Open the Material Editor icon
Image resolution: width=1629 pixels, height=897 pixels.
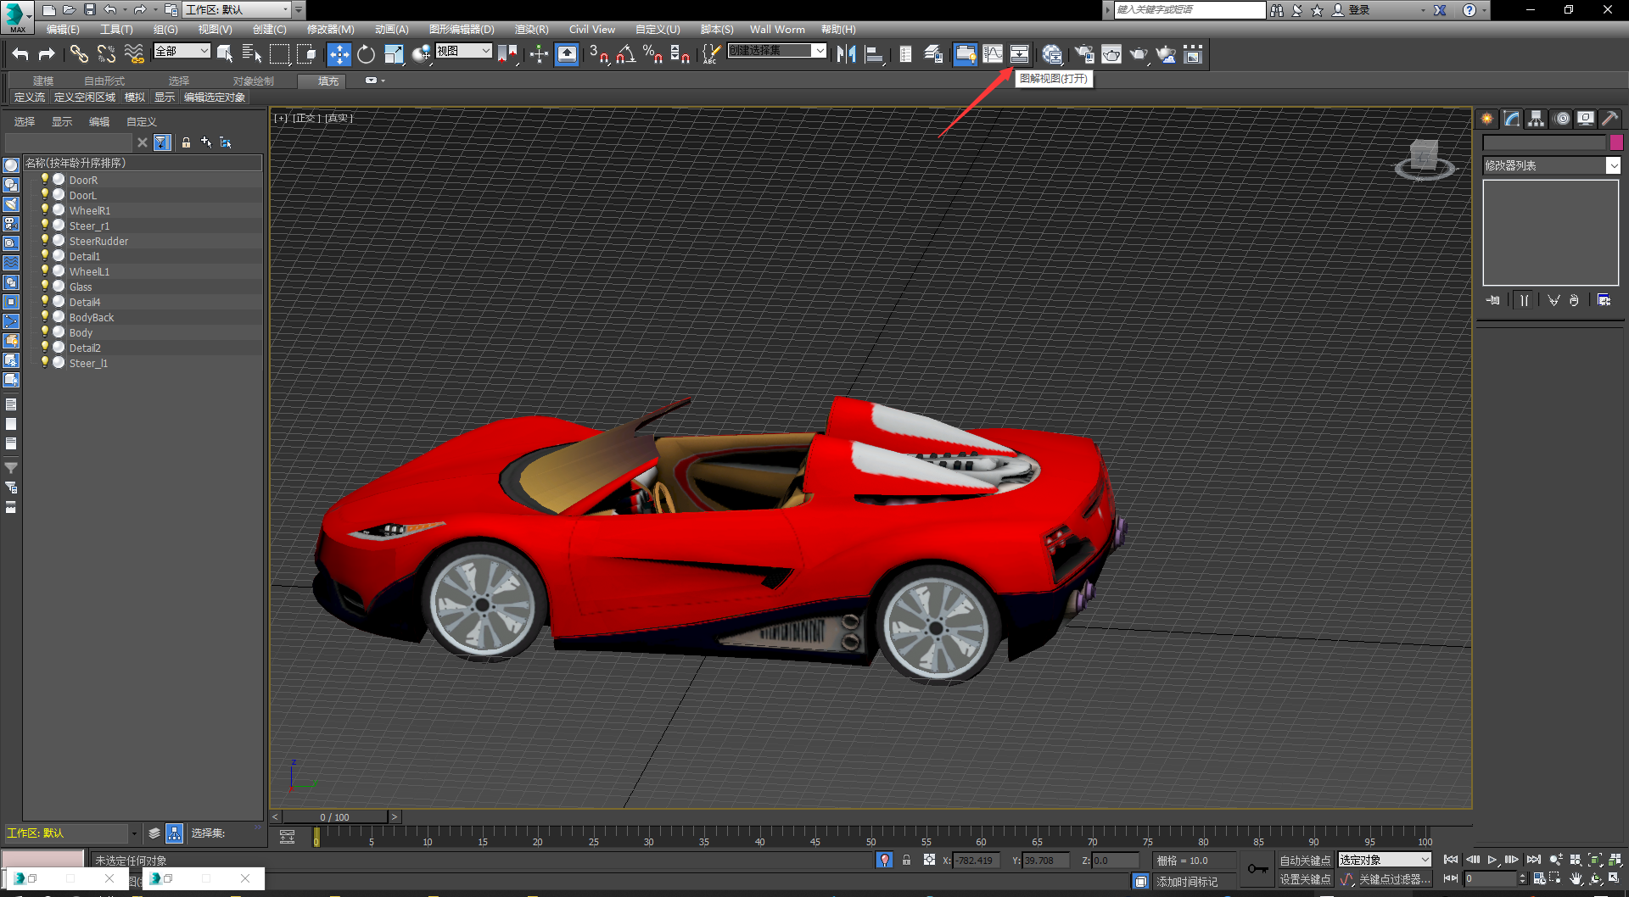click(1052, 54)
